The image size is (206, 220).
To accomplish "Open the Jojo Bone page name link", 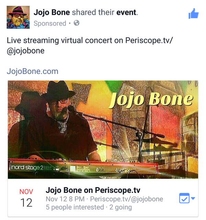I will (x=51, y=12).
